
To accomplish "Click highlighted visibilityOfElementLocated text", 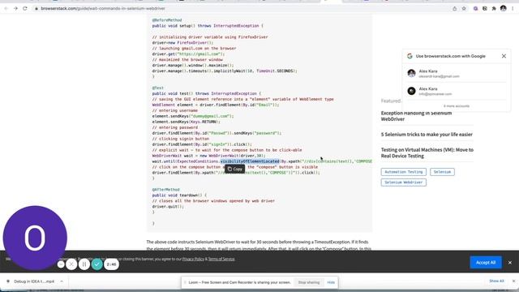I will pos(250,161).
